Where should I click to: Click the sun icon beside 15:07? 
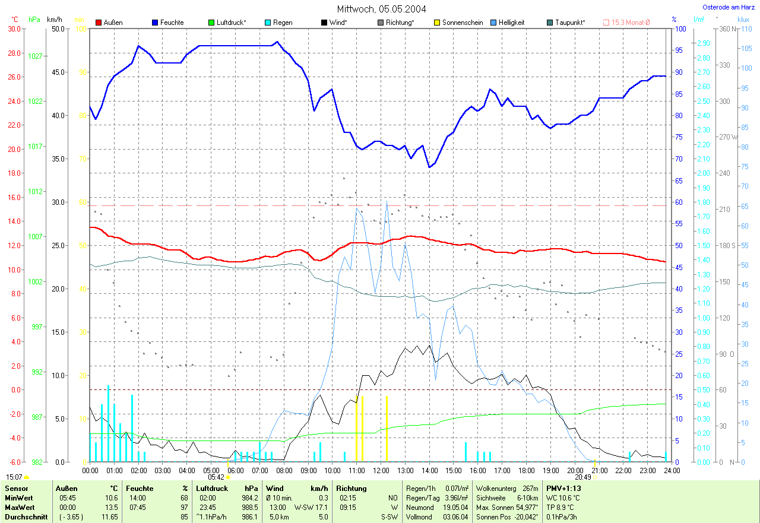(x=27, y=477)
